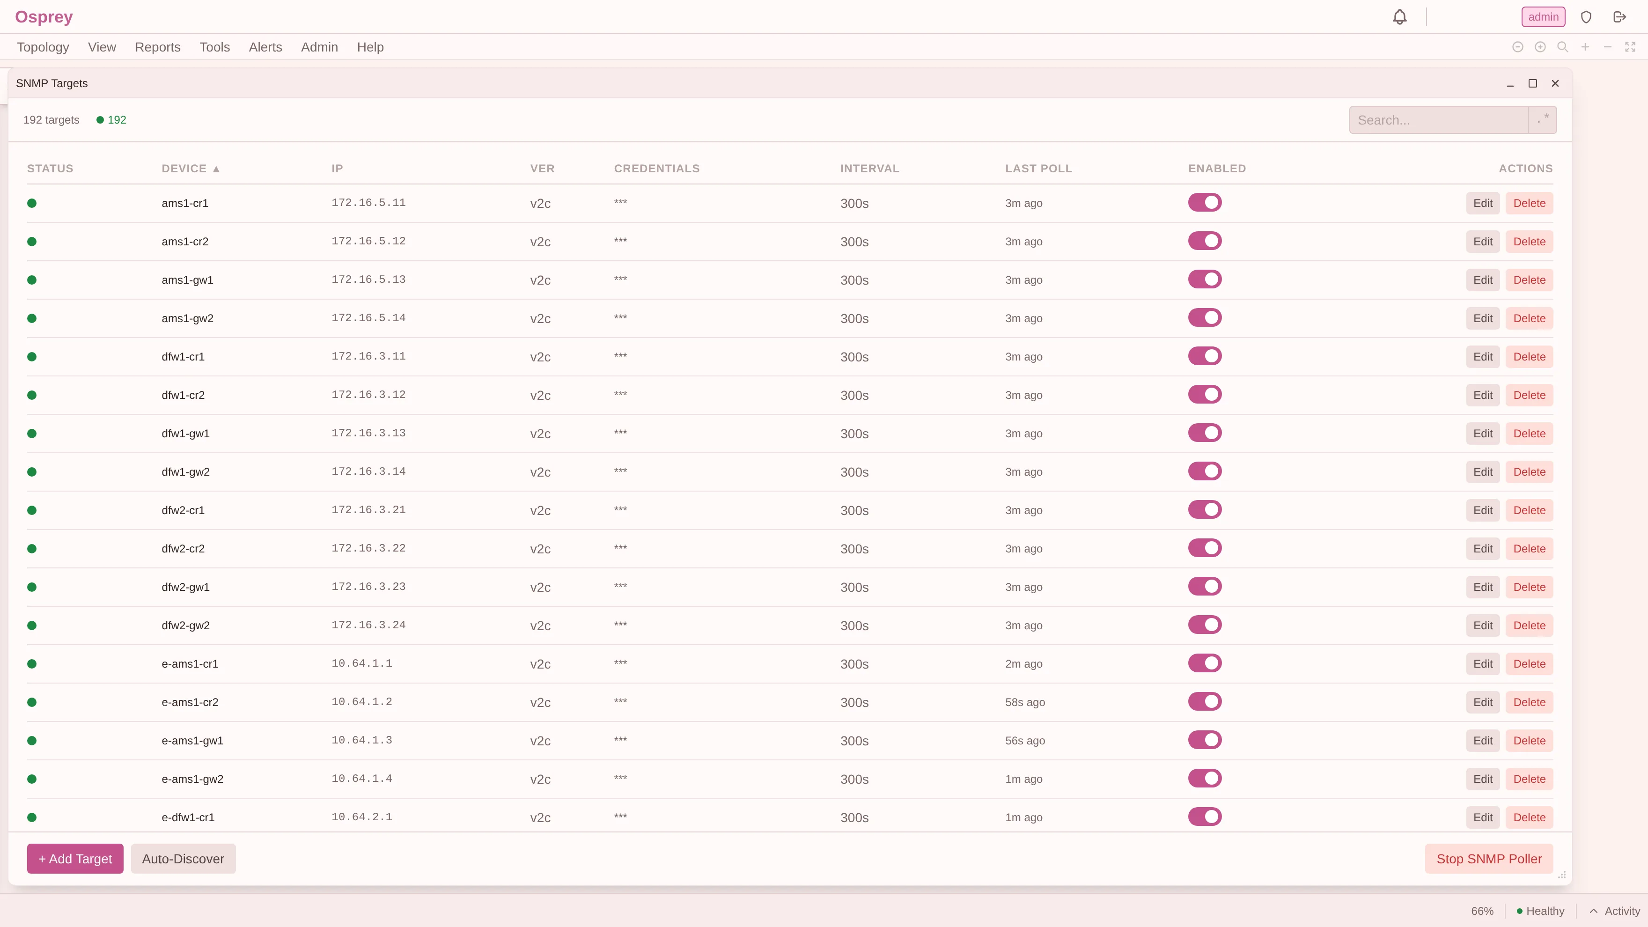Minimize the SNMP Targets panel

pos(1510,84)
